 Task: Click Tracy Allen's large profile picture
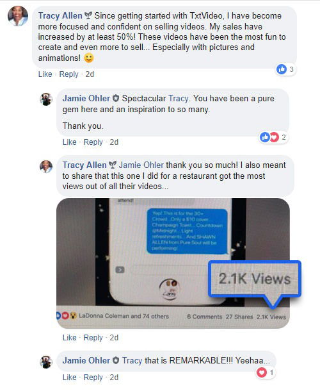click(18, 16)
